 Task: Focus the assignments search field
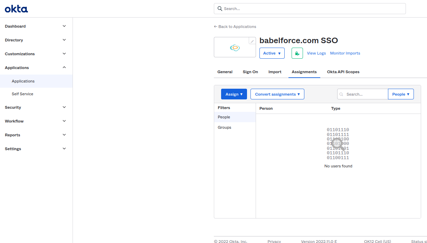(x=363, y=94)
